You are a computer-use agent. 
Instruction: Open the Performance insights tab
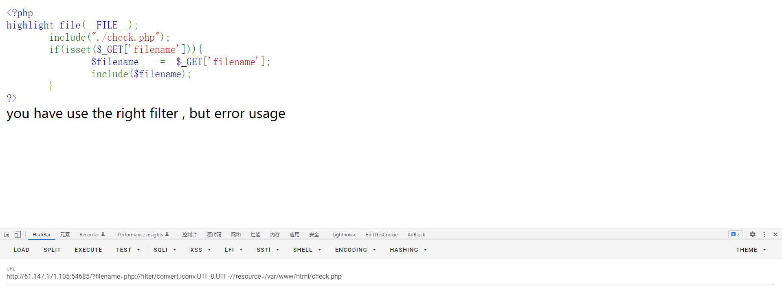click(143, 235)
